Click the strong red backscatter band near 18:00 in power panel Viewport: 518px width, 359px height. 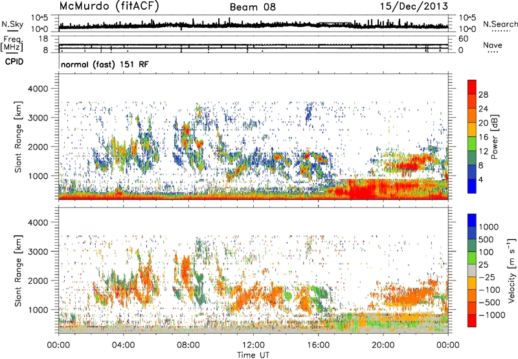coord(362,189)
